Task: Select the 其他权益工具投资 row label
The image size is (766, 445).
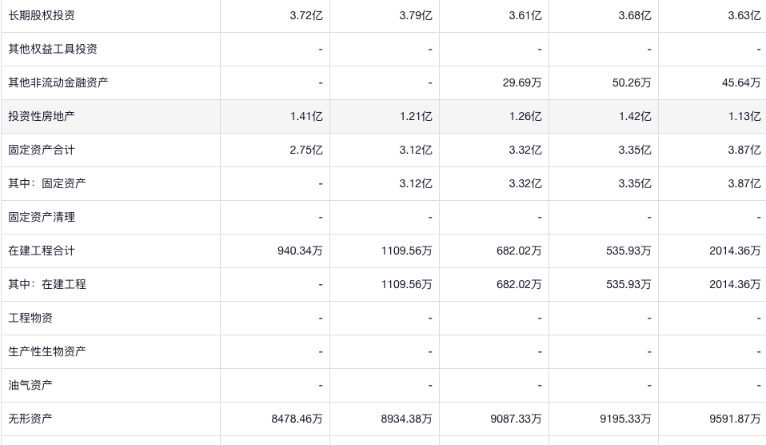Action: click(x=53, y=49)
